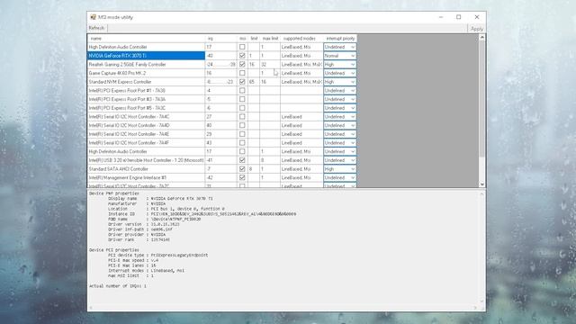This screenshot has width=576, height=324.
Task: Open priority dropdown for PCI Express Root Port #1
Action: click(x=340, y=90)
